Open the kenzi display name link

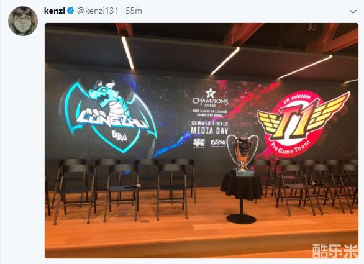[54, 11]
